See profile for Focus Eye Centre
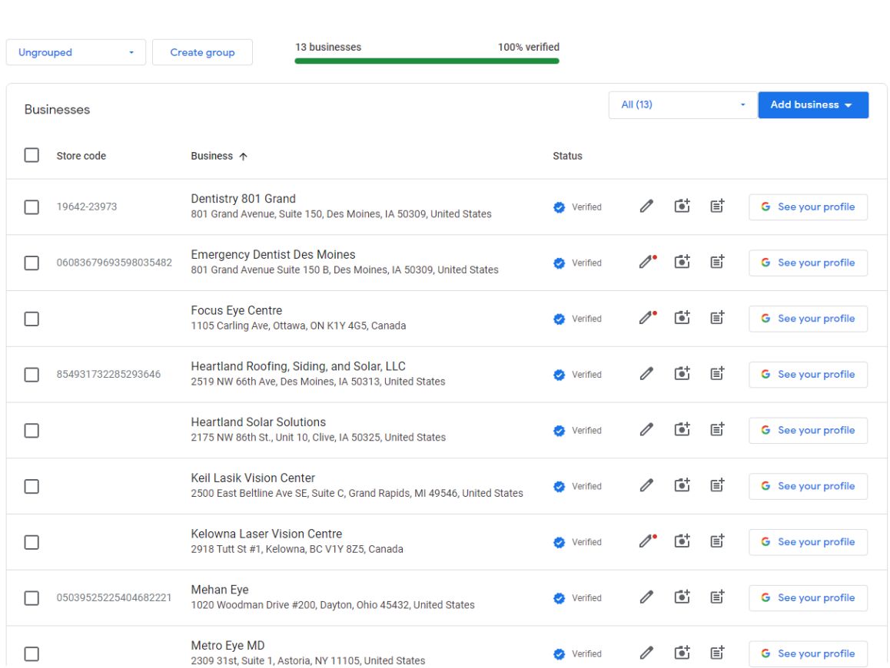Viewport: 890px width, 668px height. 808,319
